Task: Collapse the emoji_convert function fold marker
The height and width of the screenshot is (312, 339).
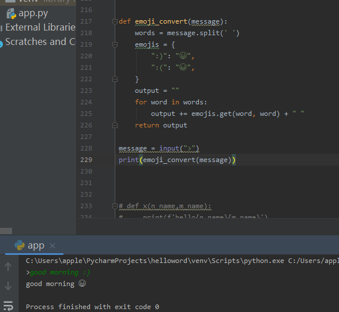Action: (x=115, y=21)
